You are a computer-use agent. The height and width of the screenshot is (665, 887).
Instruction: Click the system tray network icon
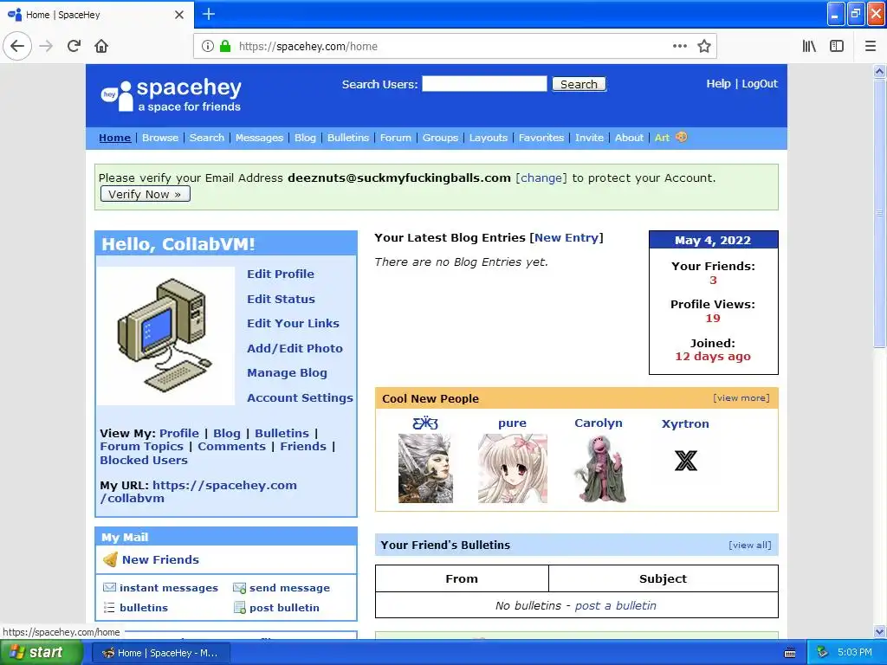(x=823, y=653)
